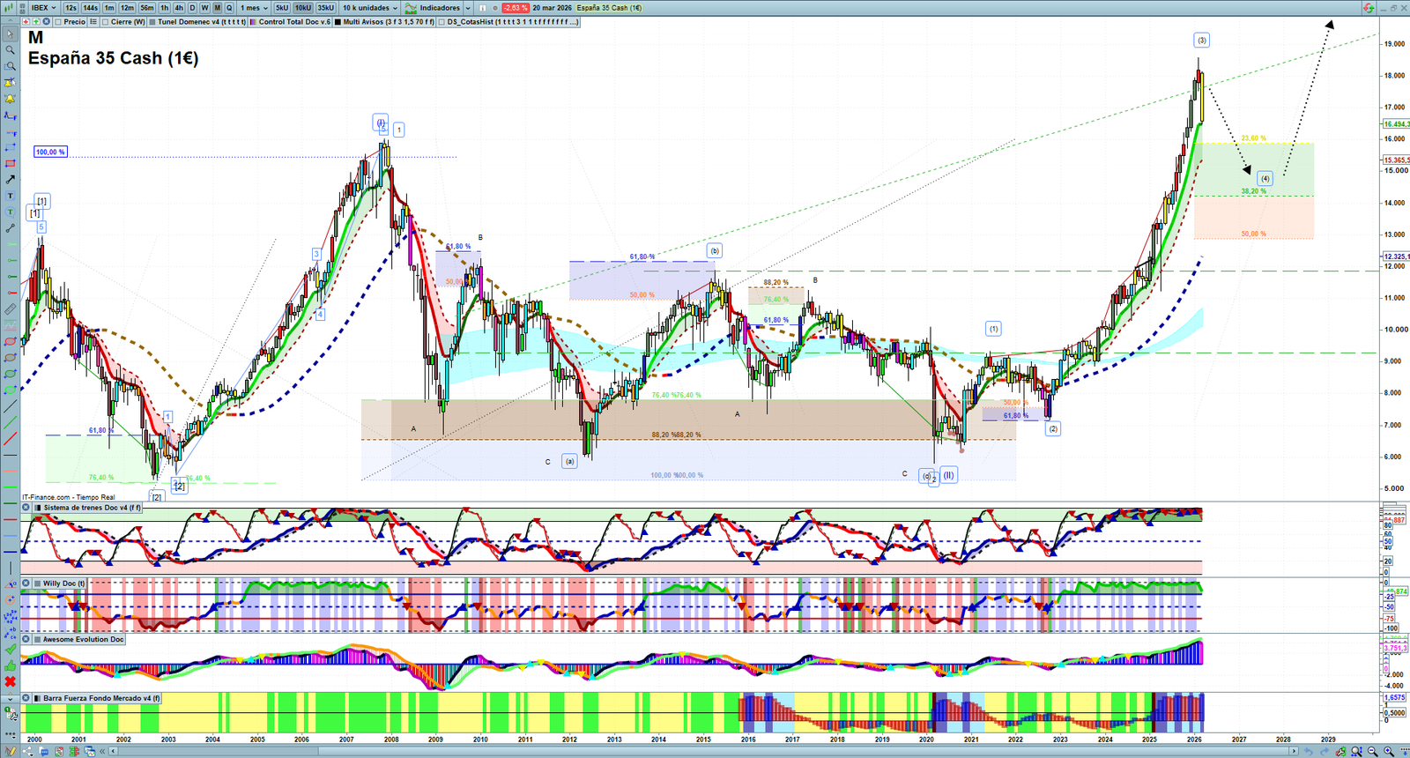Pick the black arrow drawing tool
The image size is (1410, 758).
click(10, 180)
